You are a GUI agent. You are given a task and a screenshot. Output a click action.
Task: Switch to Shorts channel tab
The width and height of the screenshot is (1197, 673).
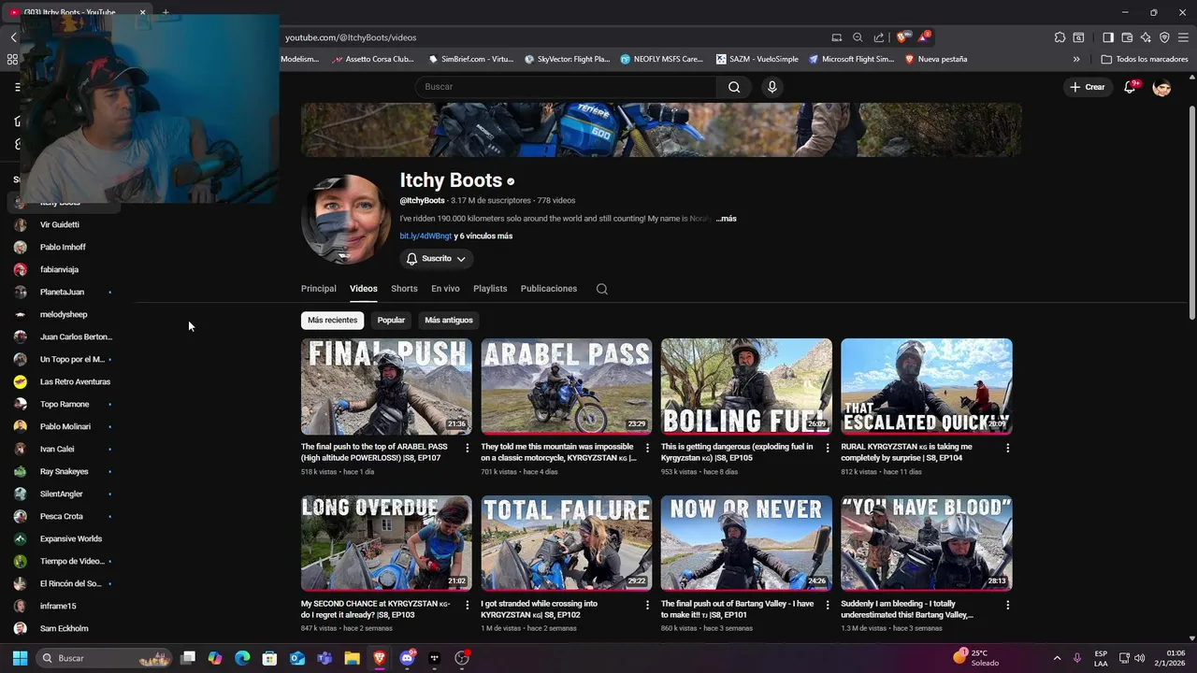tap(404, 289)
